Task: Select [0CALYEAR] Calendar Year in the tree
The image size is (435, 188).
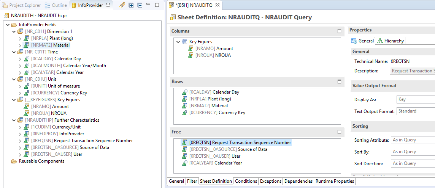Action: click(57, 72)
